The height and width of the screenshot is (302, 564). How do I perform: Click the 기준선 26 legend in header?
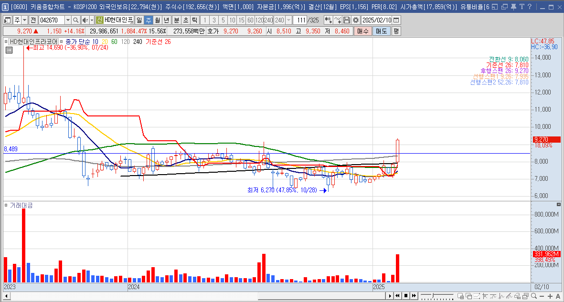(158, 42)
